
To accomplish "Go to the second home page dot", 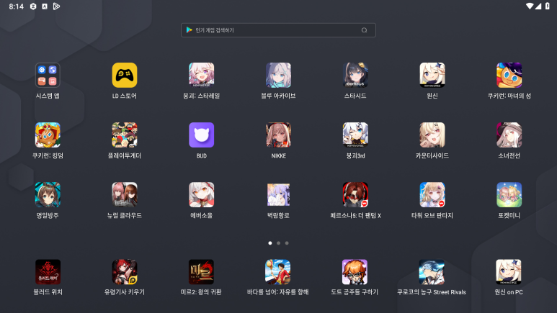I will tap(278, 243).
